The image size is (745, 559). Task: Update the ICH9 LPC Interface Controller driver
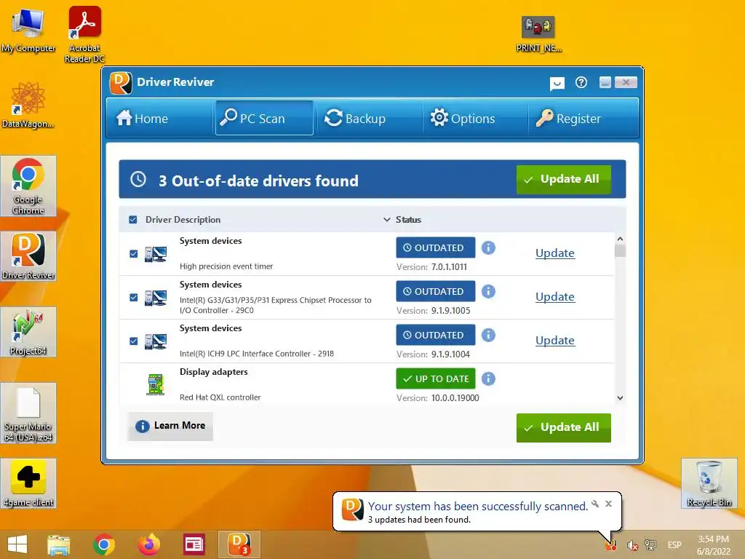coord(555,341)
